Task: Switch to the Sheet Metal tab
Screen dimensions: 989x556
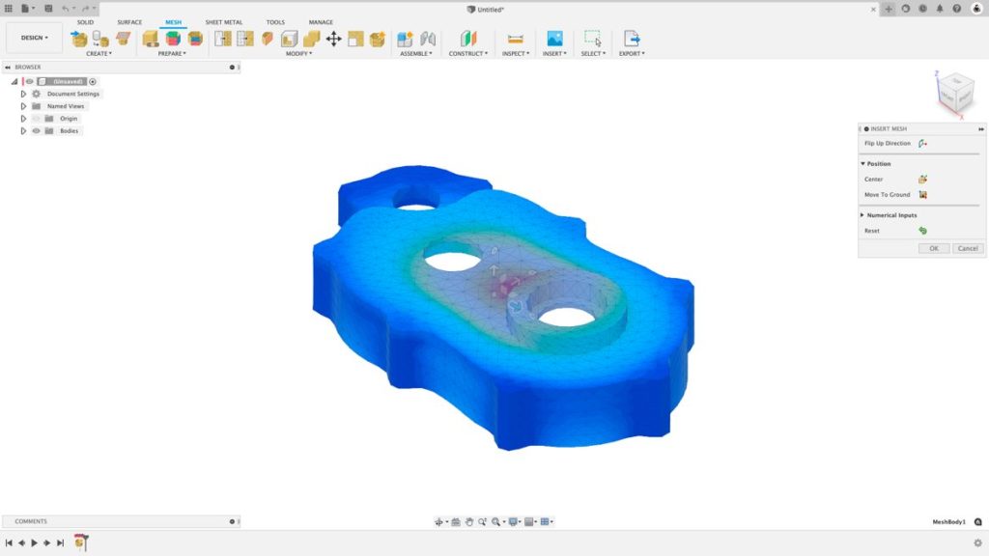Action: pos(224,21)
